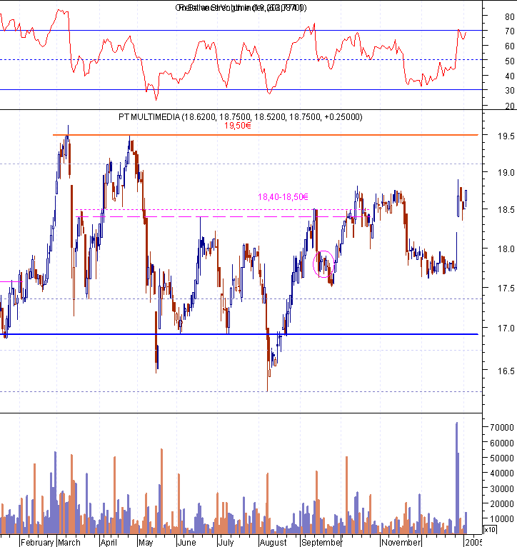Click the 60000 volume axis value

(x=502, y=443)
